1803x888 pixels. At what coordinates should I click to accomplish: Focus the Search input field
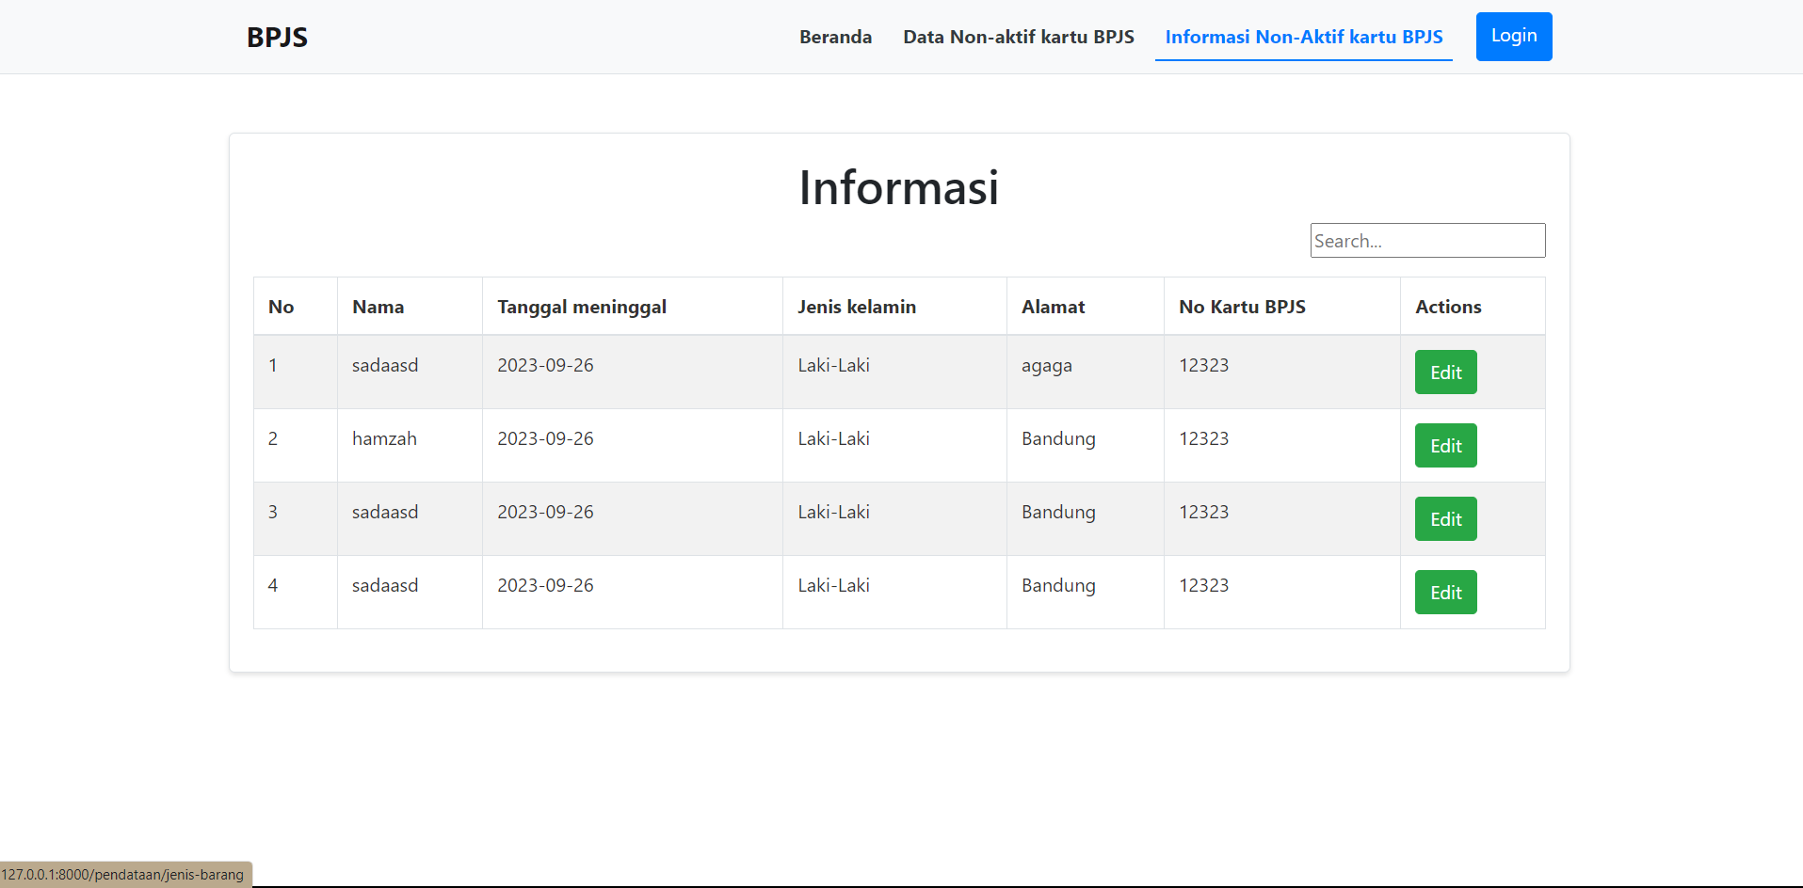pos(1427,240)
